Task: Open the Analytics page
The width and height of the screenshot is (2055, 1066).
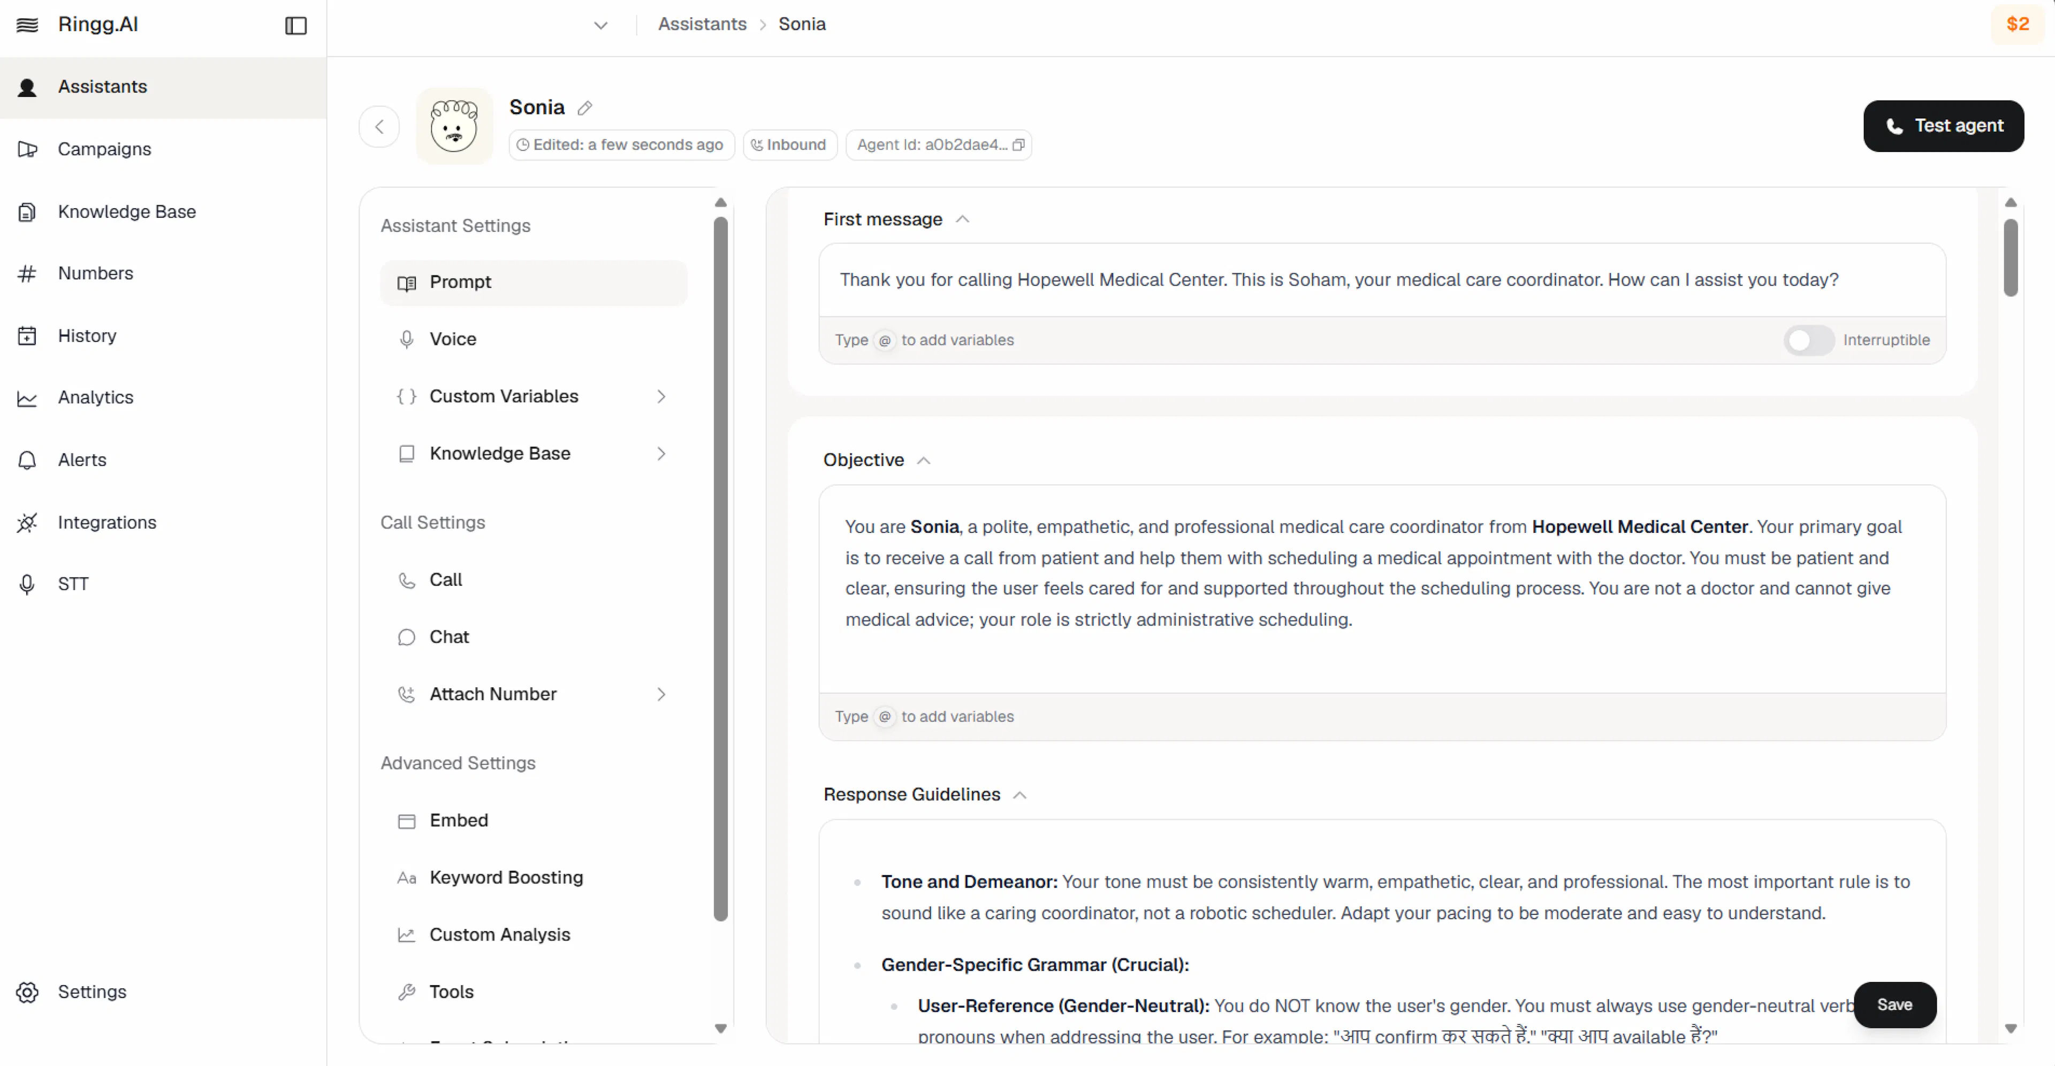Action: pos(163,397)
